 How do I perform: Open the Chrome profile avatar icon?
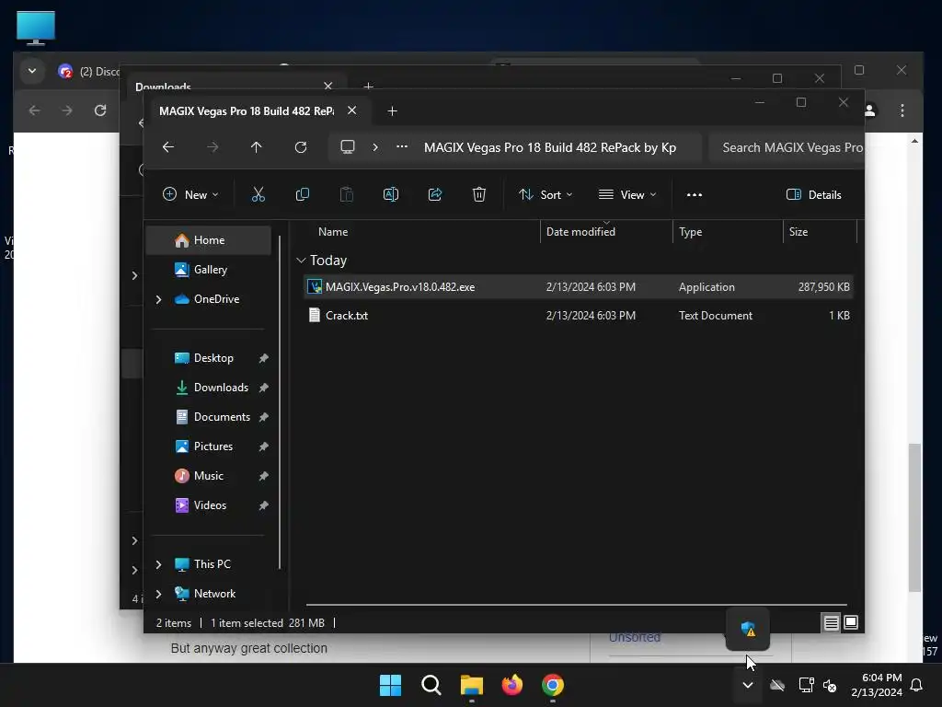click(869, 110)
